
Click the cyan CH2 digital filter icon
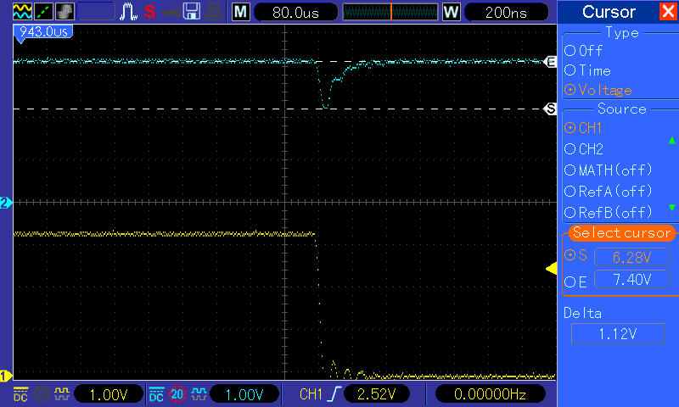pyautogui.click(x=199, y=394)
